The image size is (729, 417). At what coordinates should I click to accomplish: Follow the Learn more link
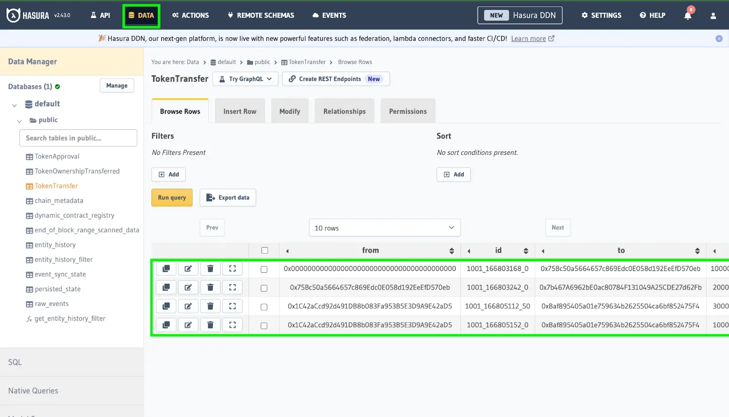[528, 39]
